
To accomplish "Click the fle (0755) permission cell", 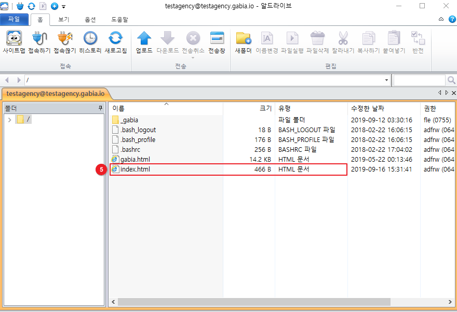I will [x=437, y=120].
